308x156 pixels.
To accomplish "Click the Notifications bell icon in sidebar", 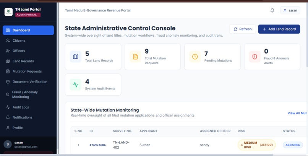I will click(8, 117).
